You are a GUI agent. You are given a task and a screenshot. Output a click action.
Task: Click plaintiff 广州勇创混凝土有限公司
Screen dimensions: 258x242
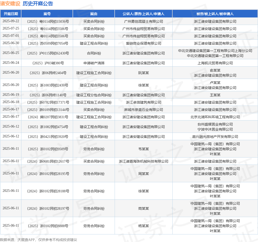click(x=143, y=21)
